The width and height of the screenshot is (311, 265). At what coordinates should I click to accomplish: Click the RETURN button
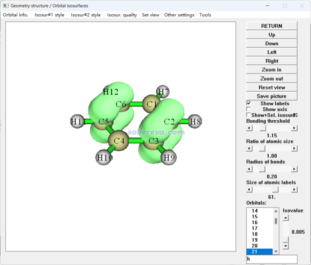point(271,26)
